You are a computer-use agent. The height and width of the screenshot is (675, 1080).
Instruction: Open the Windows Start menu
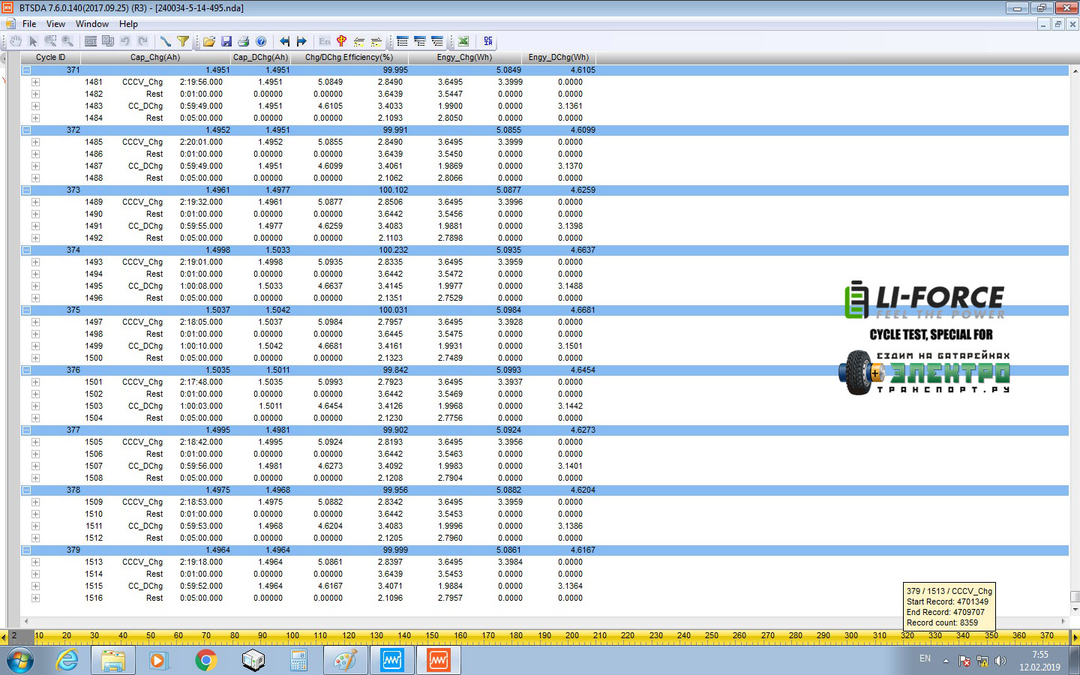[x=20, y=661]
